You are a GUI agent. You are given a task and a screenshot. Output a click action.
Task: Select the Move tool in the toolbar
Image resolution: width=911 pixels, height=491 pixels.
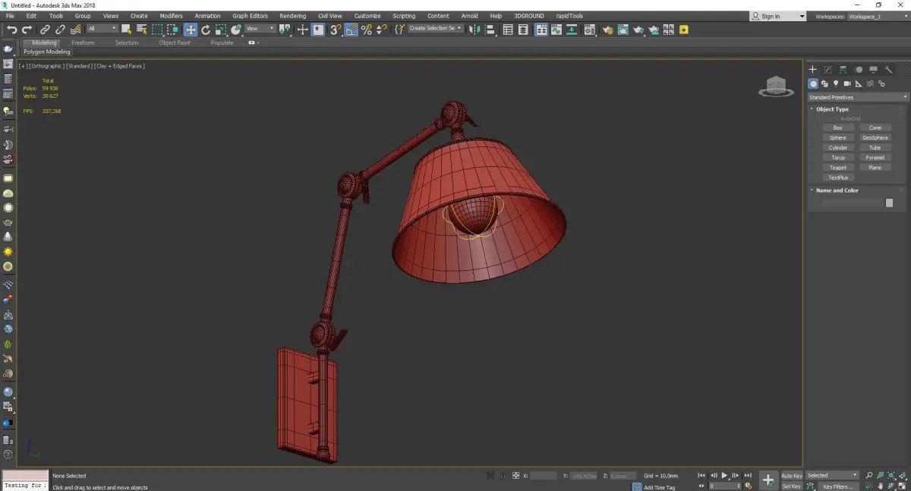click(190, 30)
